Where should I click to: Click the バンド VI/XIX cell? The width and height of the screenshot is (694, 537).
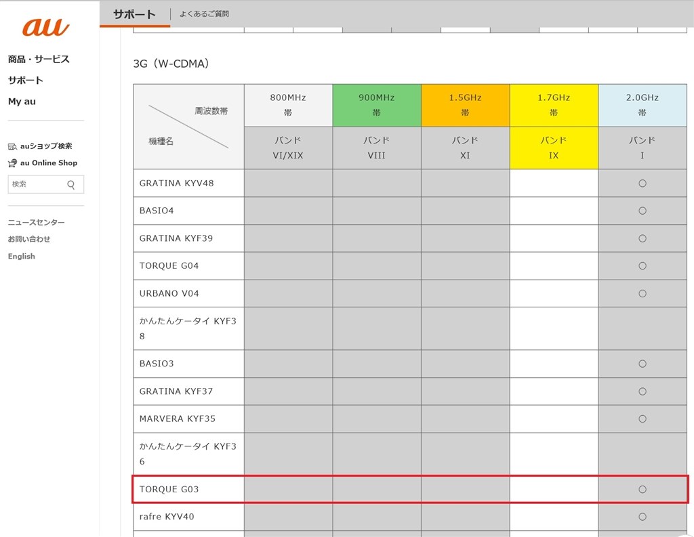[x=288, y=148]
